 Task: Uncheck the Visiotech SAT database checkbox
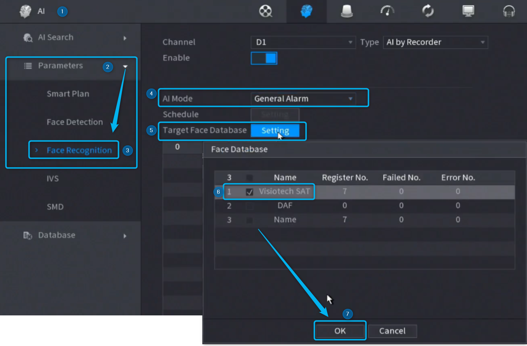click(x=249, y=192)
